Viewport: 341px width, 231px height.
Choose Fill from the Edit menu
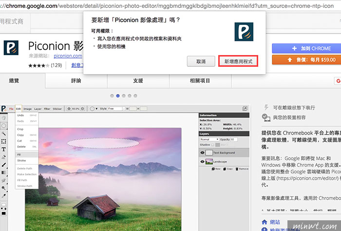pyautogui.click(x=27, y=154)
